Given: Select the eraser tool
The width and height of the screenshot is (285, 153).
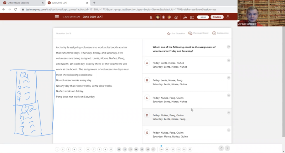Looking at the screenshot, I should [175, 17].
